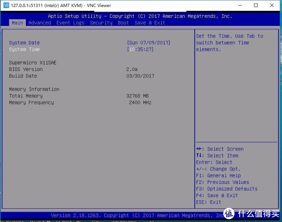Image resolution: width=282 pixels, height=222 pixels.
Task: Click the highlighted hour in System Time field
Action: [133, 49]
